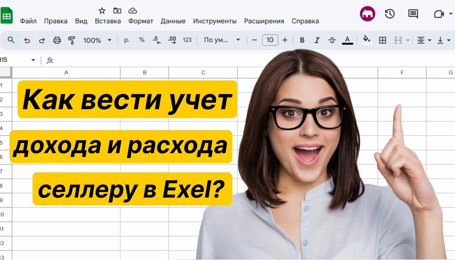Show the comments panel
455x260 pixels.
click(413, 14)
